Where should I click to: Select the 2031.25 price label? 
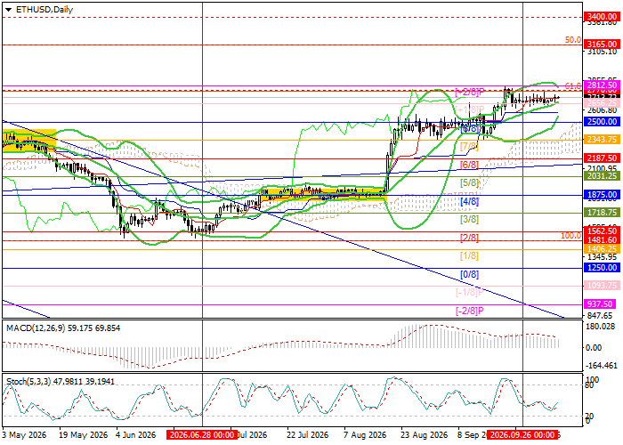coord(602,176)
